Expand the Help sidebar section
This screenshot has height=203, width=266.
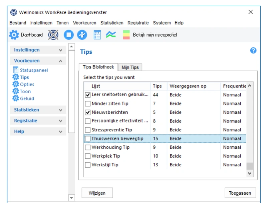tap(38, 131)
